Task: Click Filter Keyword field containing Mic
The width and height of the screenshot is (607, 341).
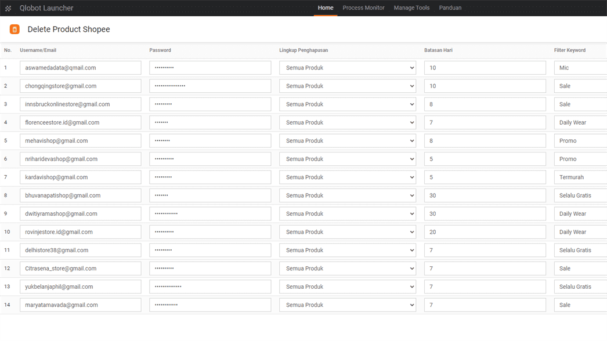Action: (580, 68)
